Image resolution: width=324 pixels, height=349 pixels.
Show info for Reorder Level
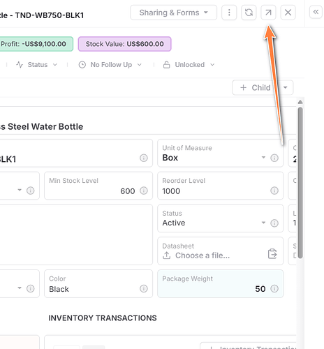[x=274, y=191]
